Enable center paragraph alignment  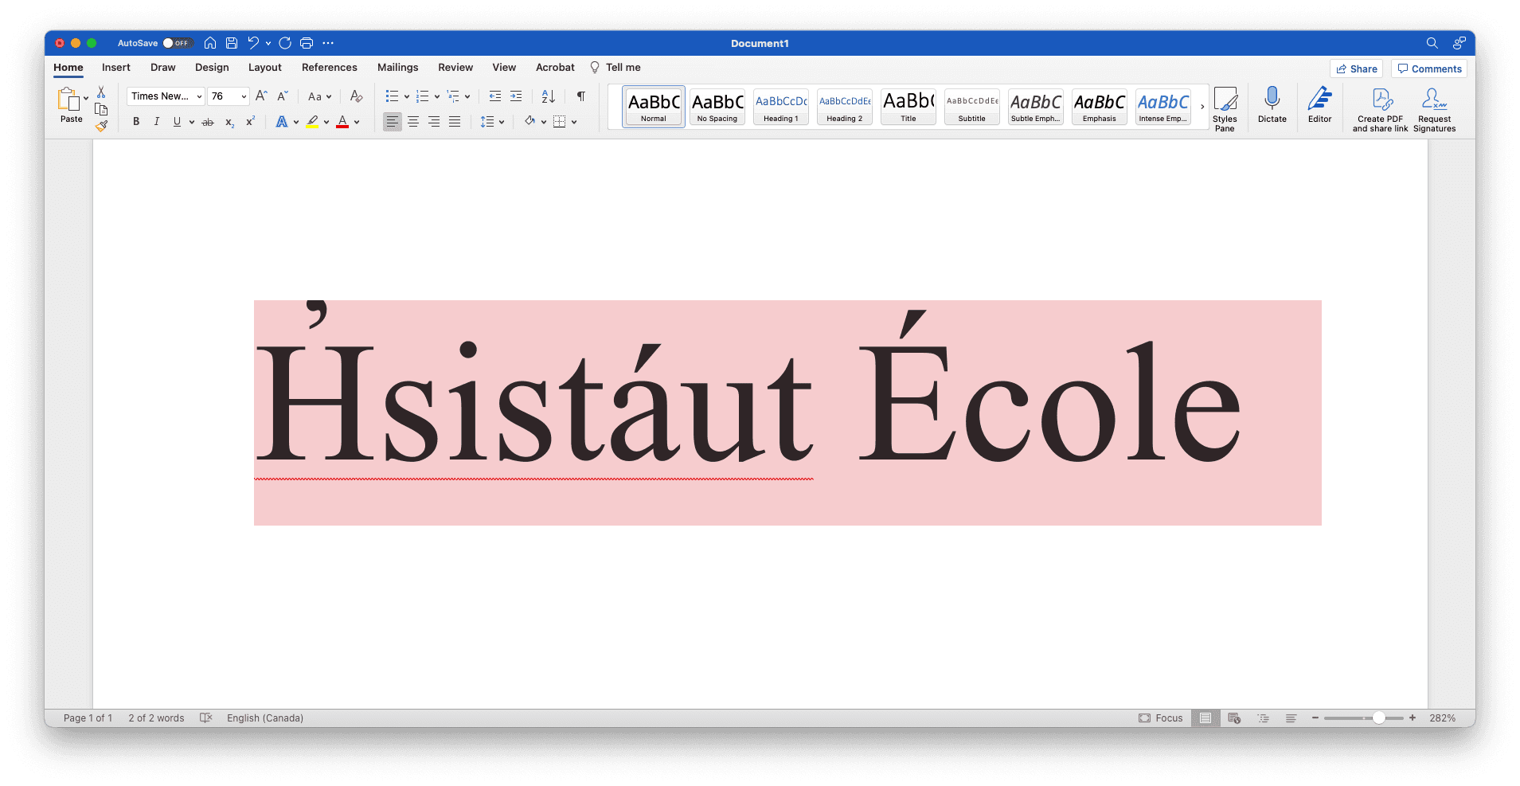pyautogui.click(x=413, y=121)
